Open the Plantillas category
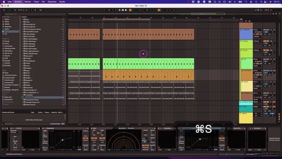 pyautogui.click(x=7, y=66)
